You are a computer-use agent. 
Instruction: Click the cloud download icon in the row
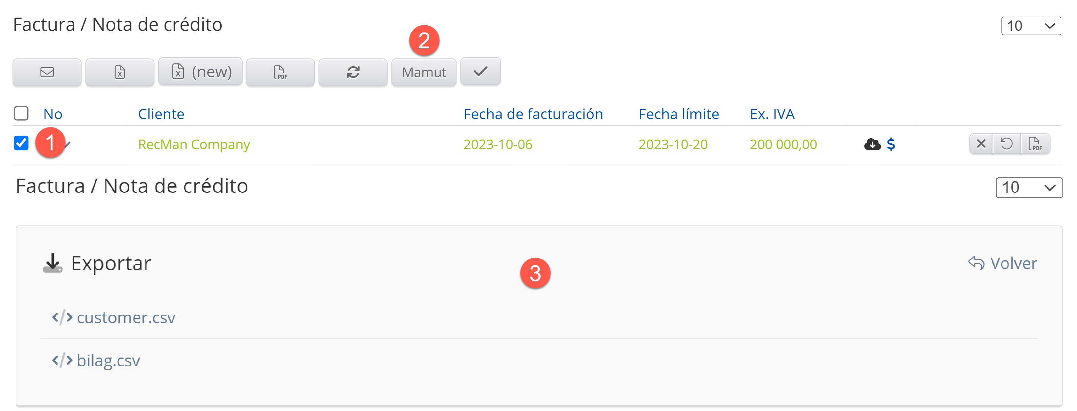(x=872, y=144)
